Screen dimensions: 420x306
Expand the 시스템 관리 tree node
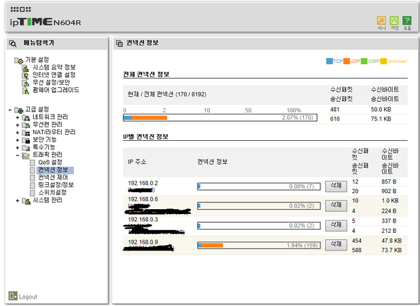click(18, 200)
